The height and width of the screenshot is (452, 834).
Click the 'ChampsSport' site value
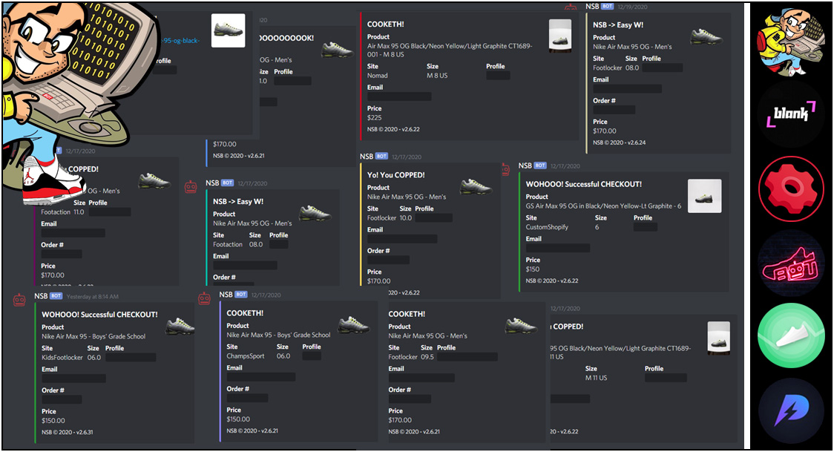click(245, 356)
